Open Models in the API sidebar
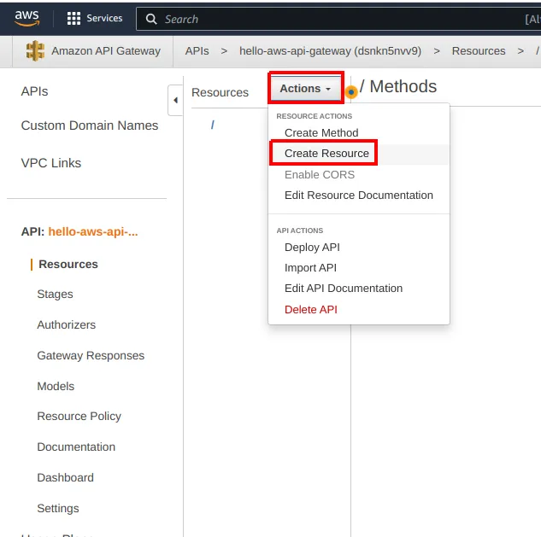Viewport: 541px width, 537px height. (x=56, y=386)
